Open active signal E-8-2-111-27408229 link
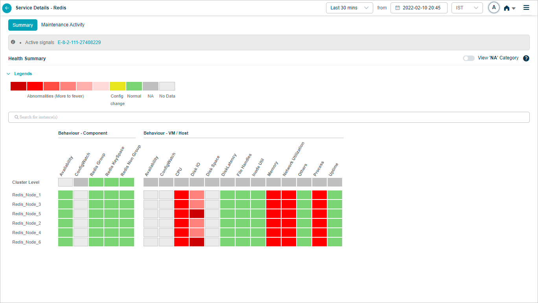The image size is (538, 303). tap(79, 42)
